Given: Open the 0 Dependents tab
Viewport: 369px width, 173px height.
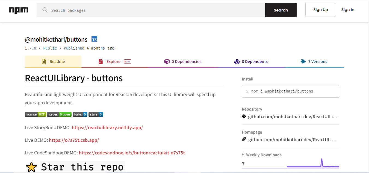Looking at the screenshot, I should click(251, 62).
